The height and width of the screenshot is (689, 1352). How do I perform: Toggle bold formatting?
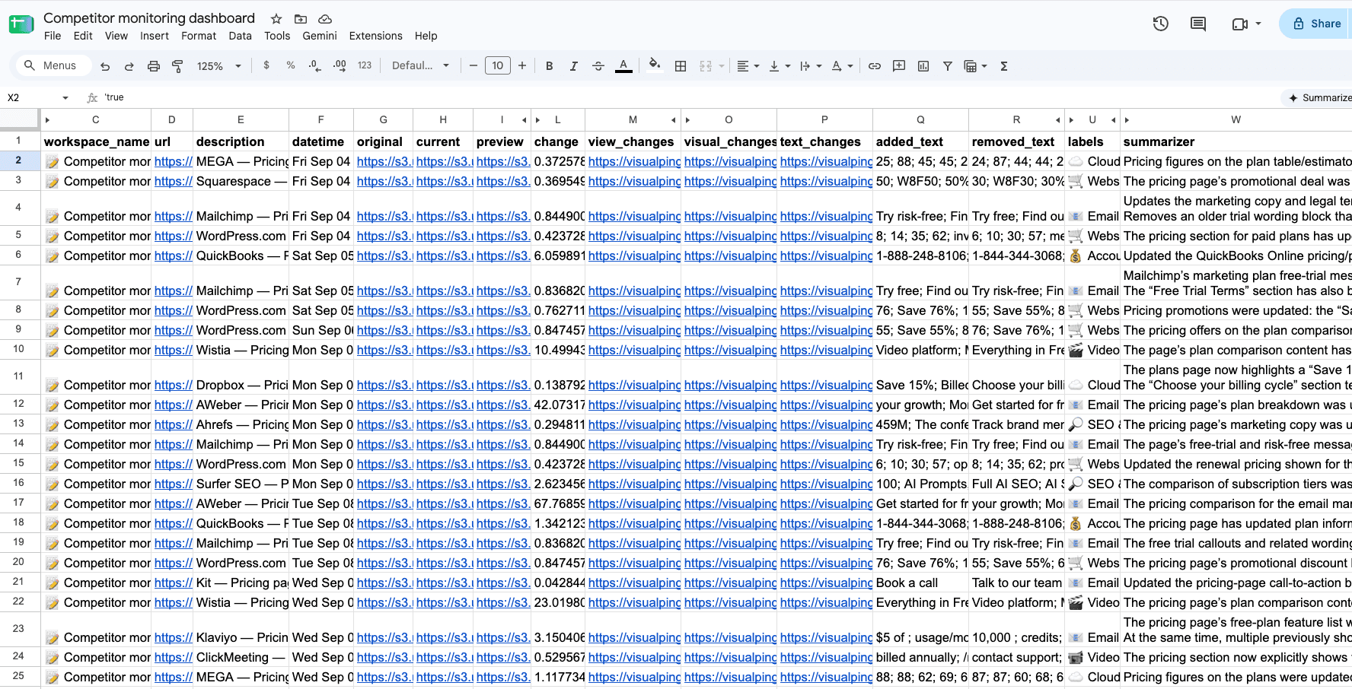click(x=549, y=66)
